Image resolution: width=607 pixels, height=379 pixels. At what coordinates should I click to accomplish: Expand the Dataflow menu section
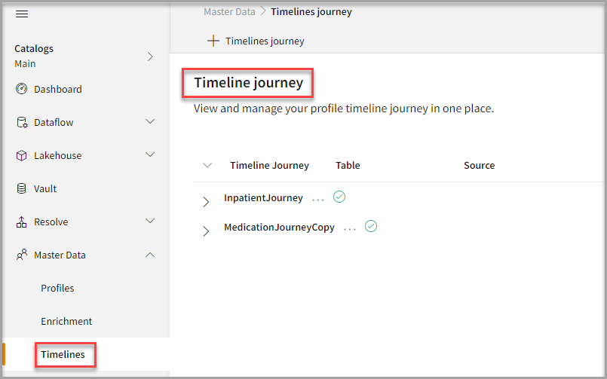tap(150, 122)
